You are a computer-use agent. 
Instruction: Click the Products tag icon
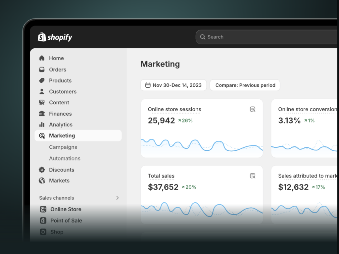coord(42,80)
